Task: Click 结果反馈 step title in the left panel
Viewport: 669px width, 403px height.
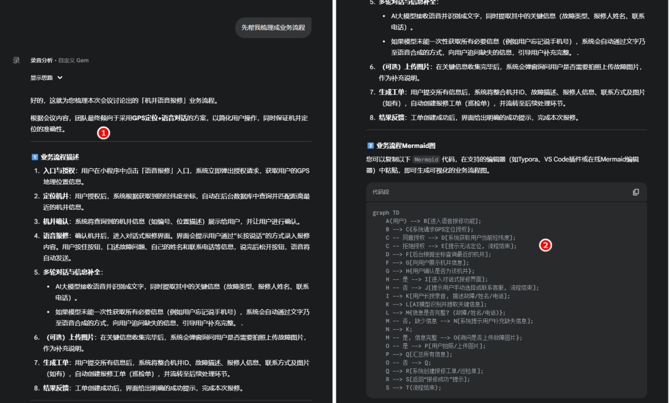Action: [56, 388]
